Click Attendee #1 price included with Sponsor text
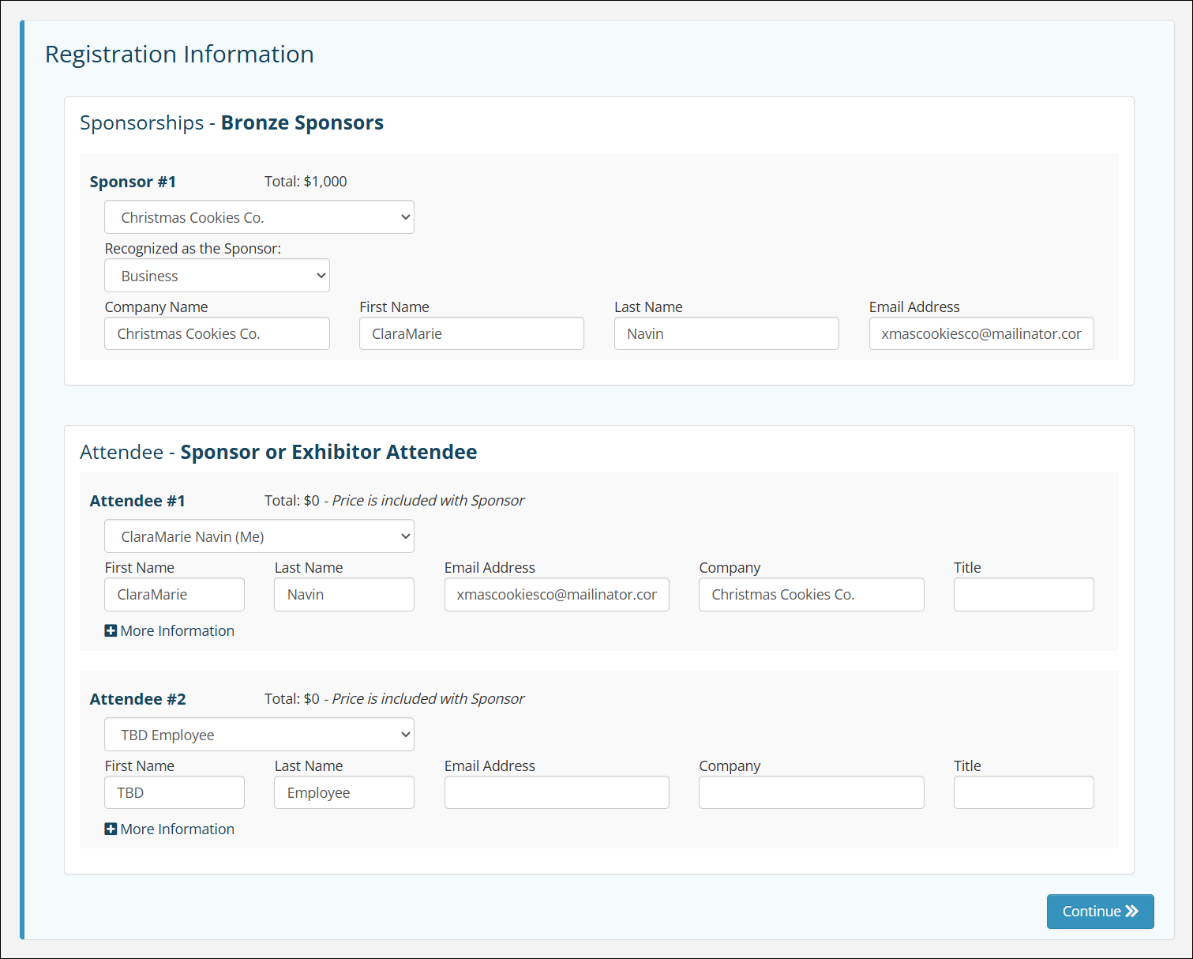The image size is (1193, 959). click(x=428, y=501)
